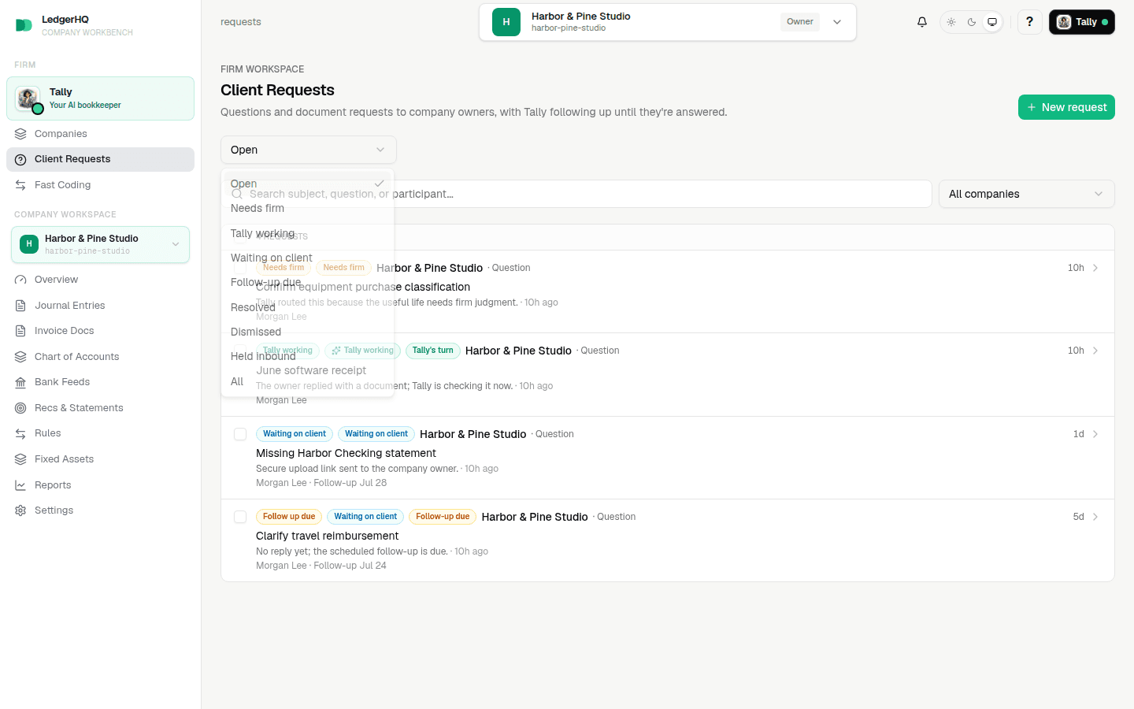
Task: Choose Held inbound status option
Action: (307, 357)
